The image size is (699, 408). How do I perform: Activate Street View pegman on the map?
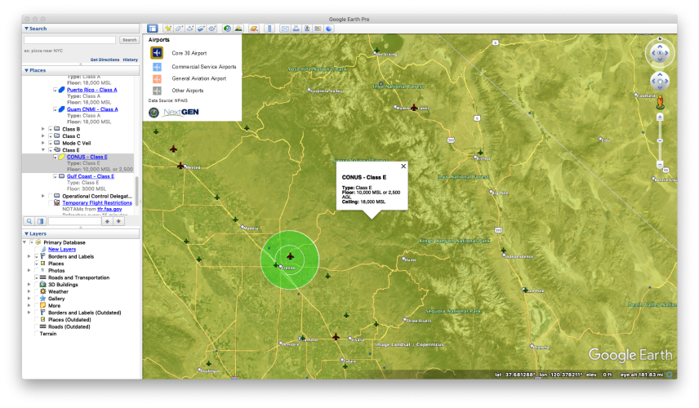click(x=661, y=103)
